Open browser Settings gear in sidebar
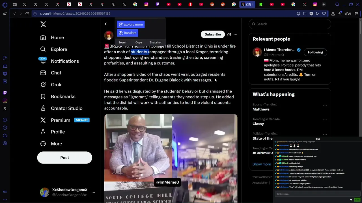Viewport: 362px width, 203px height. (x=5, y=143)
